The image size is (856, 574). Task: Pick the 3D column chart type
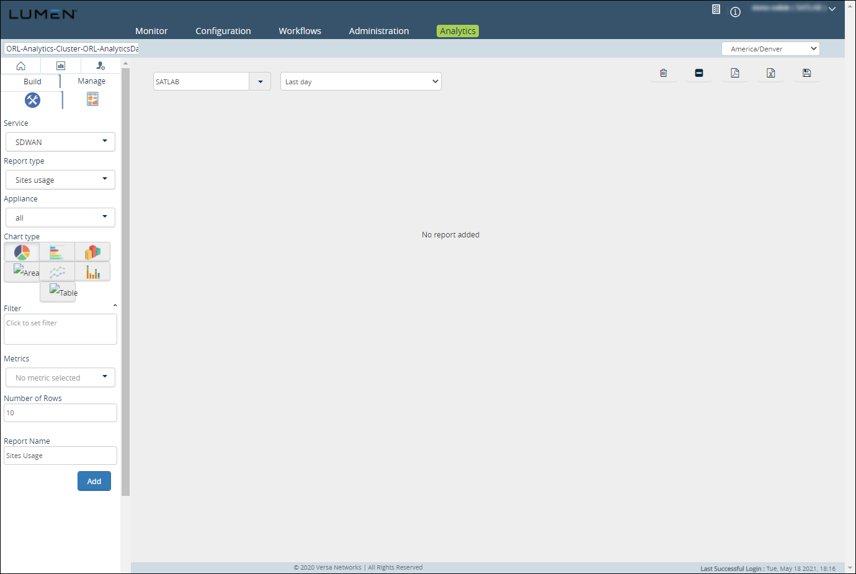click(x=92, y=252)
